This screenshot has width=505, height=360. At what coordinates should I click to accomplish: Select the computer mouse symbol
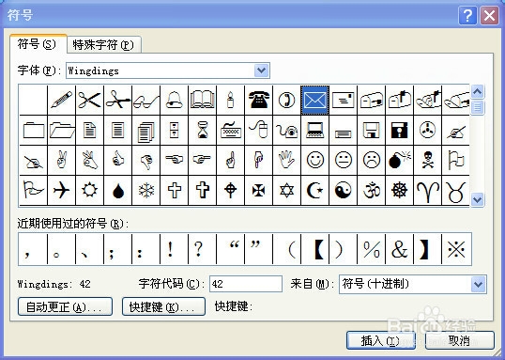[259, 130]
